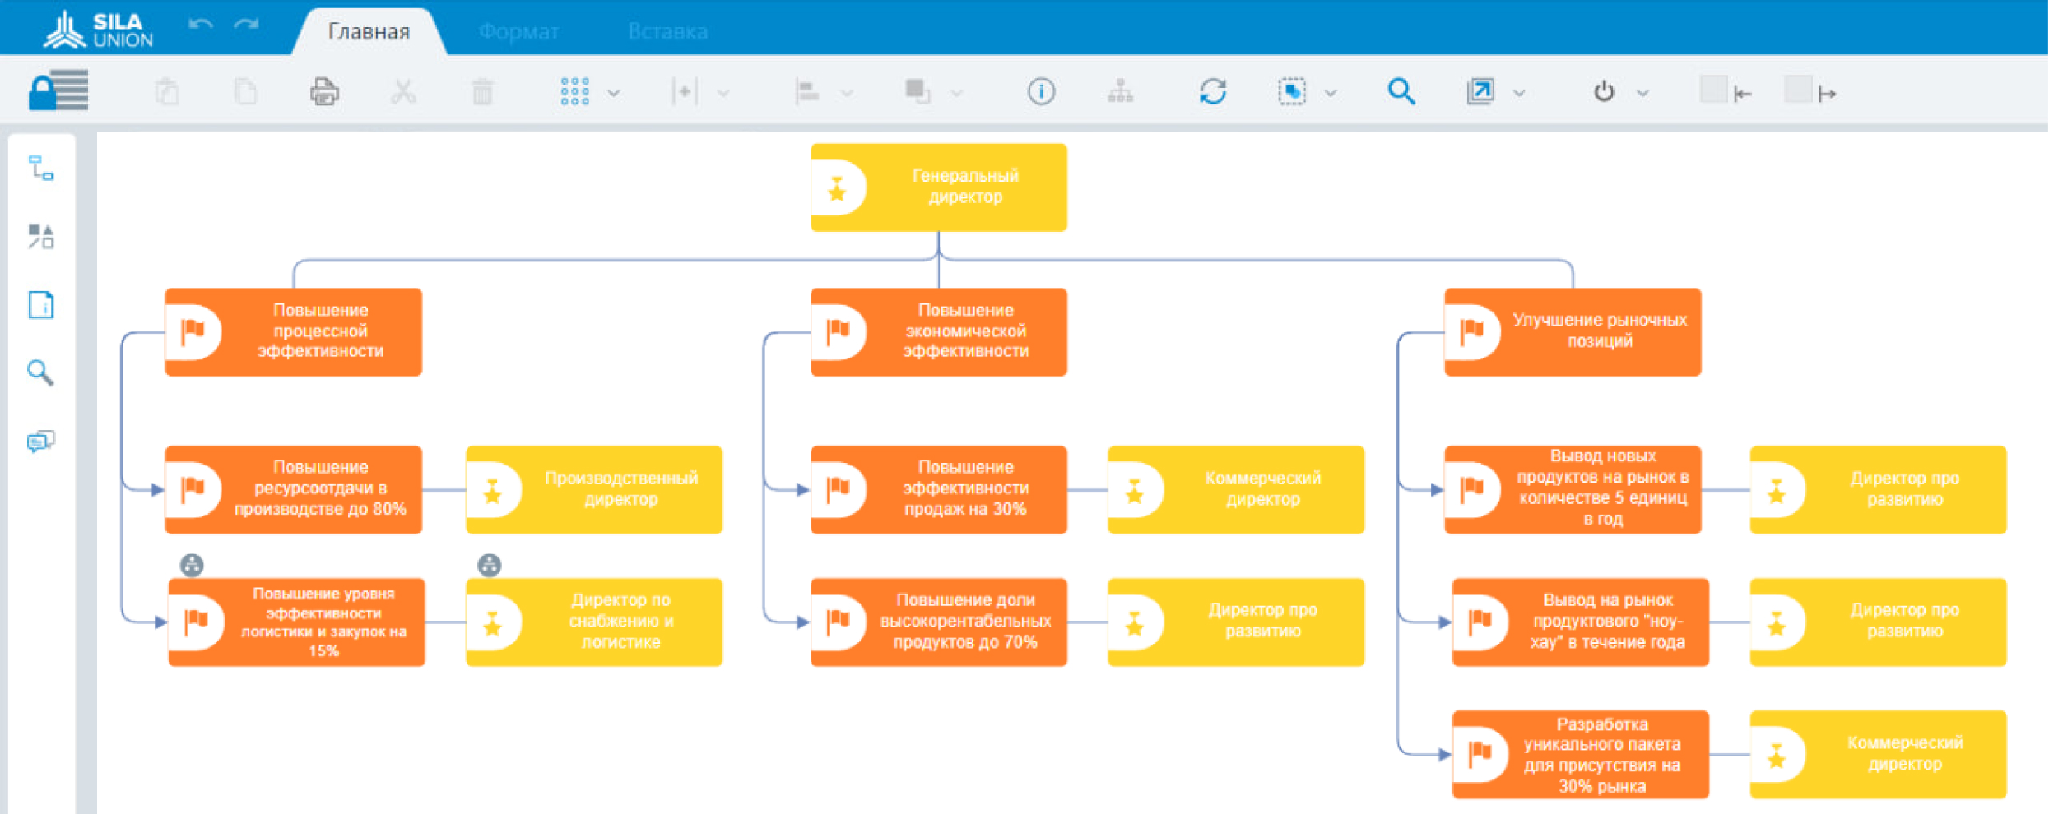Click the info circle icon

coord(1041,91)
